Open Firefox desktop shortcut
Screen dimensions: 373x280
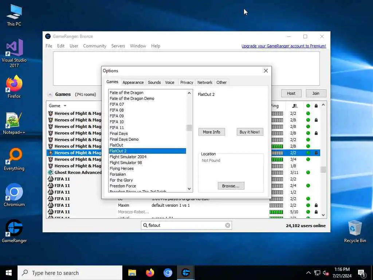14,87
